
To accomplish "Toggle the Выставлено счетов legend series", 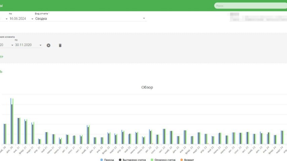I will click(132, 160).
